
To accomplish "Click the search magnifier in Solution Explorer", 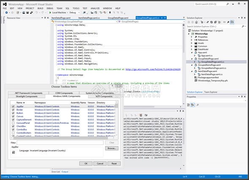I will (x=243, y=26).
